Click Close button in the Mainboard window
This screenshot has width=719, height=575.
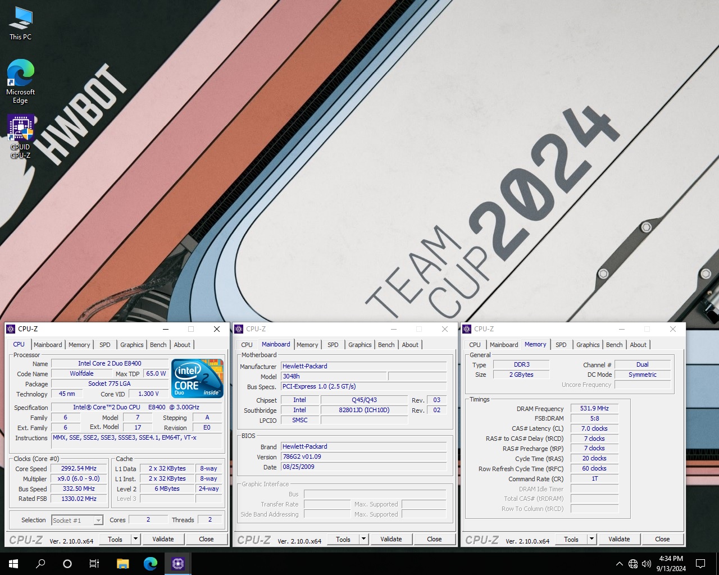point(434,539)
